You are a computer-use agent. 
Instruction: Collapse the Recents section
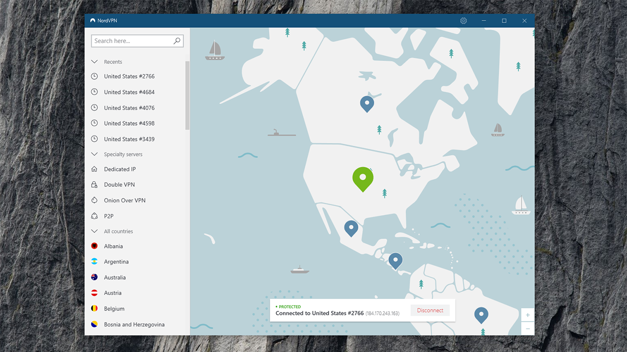click(x=95, y=62)
